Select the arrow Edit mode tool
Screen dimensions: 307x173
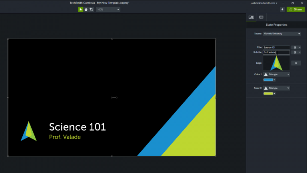[x=80, y=10]
